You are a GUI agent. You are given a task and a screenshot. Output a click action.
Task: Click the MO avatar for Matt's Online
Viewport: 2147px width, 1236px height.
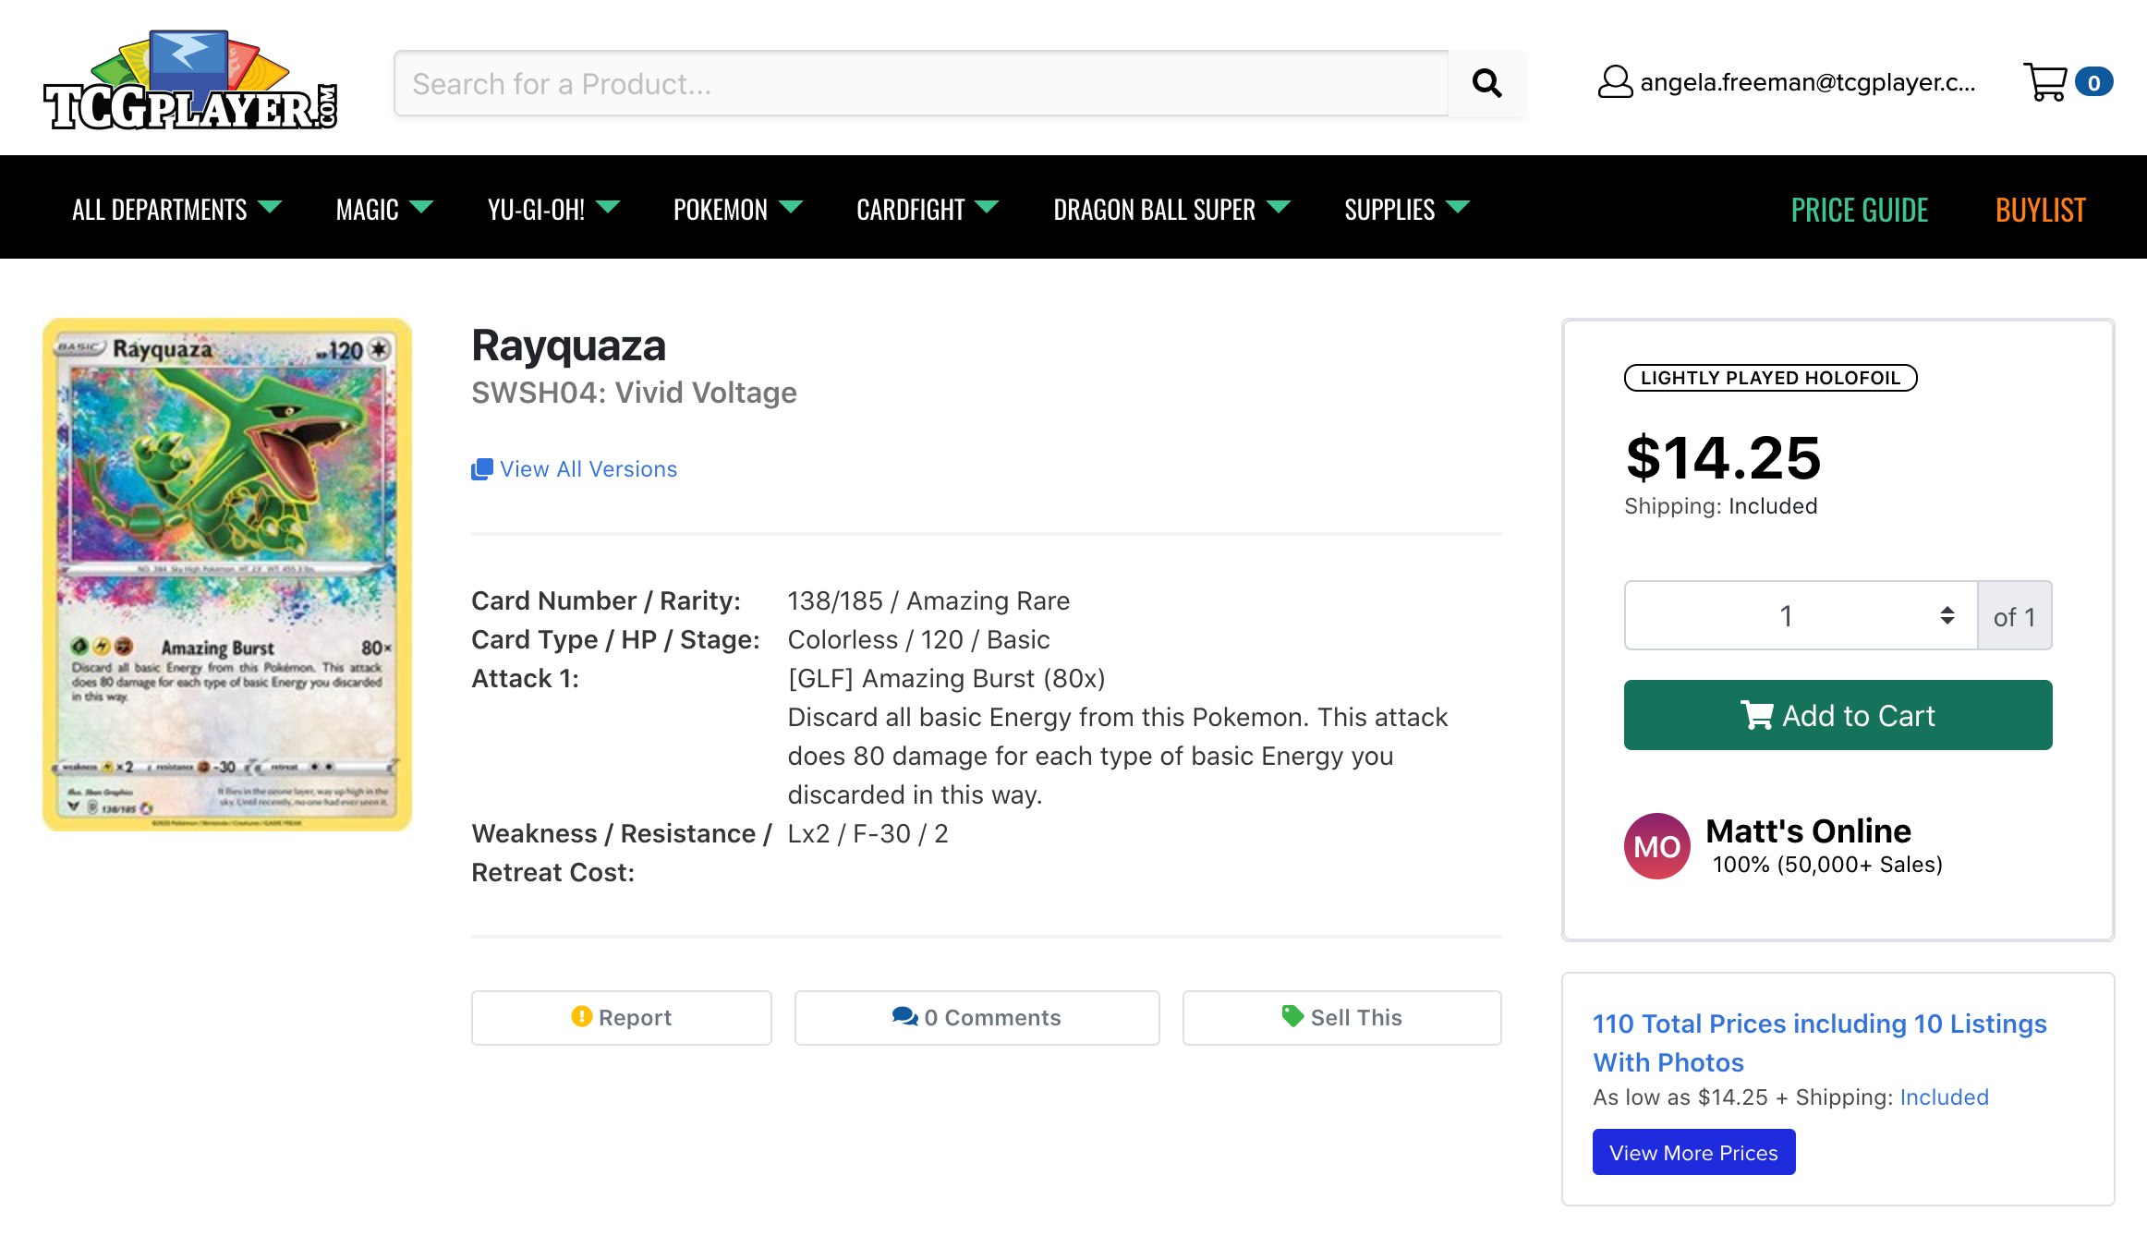1656,846
